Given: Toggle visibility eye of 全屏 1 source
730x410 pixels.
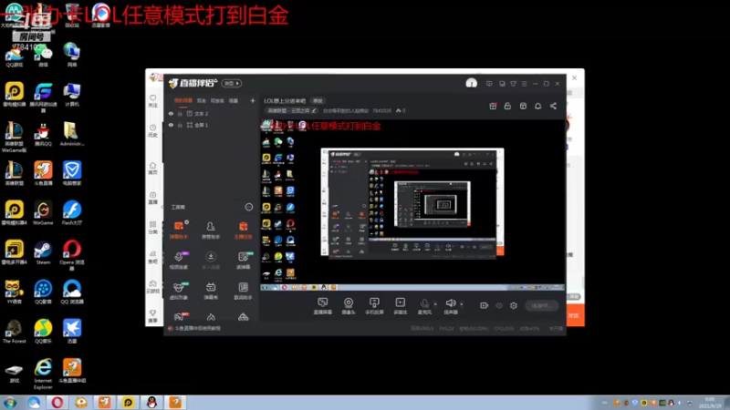Looking at the screenshot, I should pos(171,125).
